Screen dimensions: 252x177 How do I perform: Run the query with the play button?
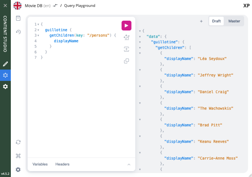pyautogui.click(x=126, y=26)
